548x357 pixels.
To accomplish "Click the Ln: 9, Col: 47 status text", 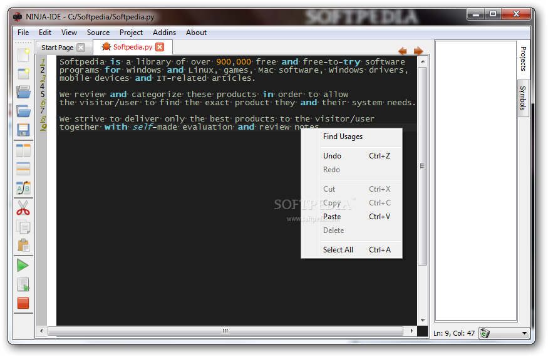I will tap(453, 333).
